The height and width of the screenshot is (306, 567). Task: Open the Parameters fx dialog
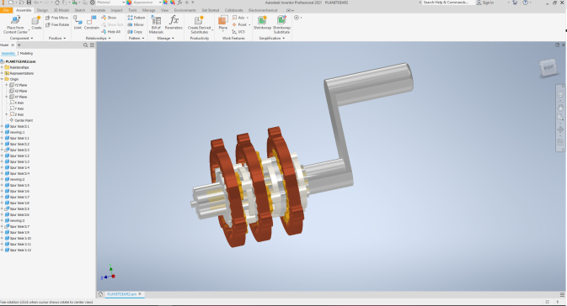pos(174,23)
